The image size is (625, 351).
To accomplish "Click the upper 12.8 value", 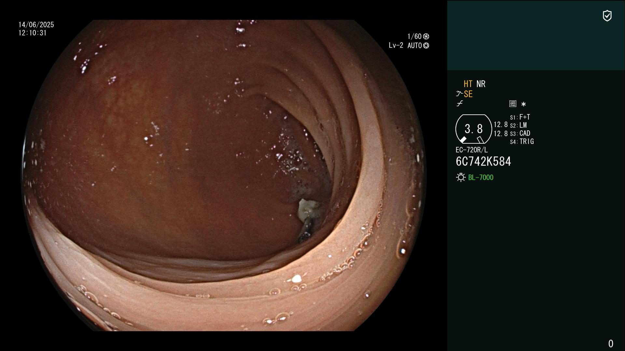I will [x=501, y=124].
